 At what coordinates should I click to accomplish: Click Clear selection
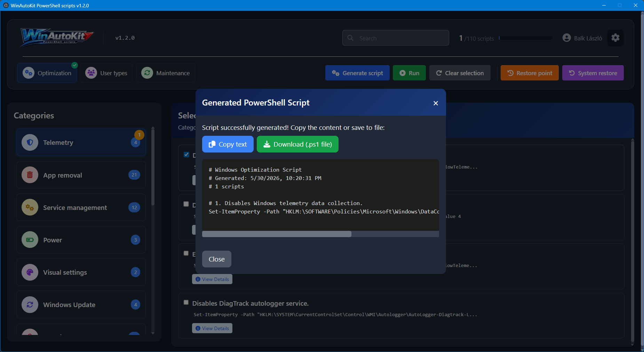460,73
